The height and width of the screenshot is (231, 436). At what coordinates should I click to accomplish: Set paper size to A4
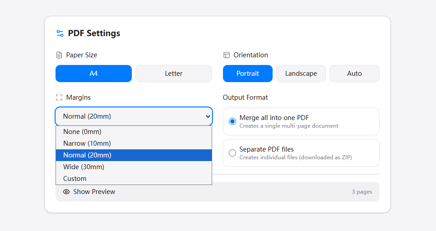[x=93, y=74]
